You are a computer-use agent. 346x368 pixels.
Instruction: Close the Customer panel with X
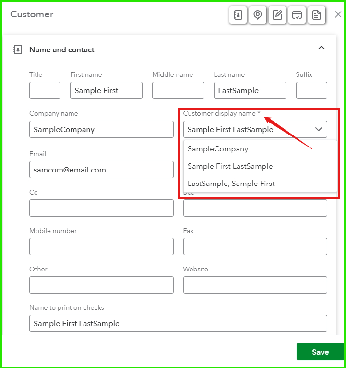click(x=338, y=14)
